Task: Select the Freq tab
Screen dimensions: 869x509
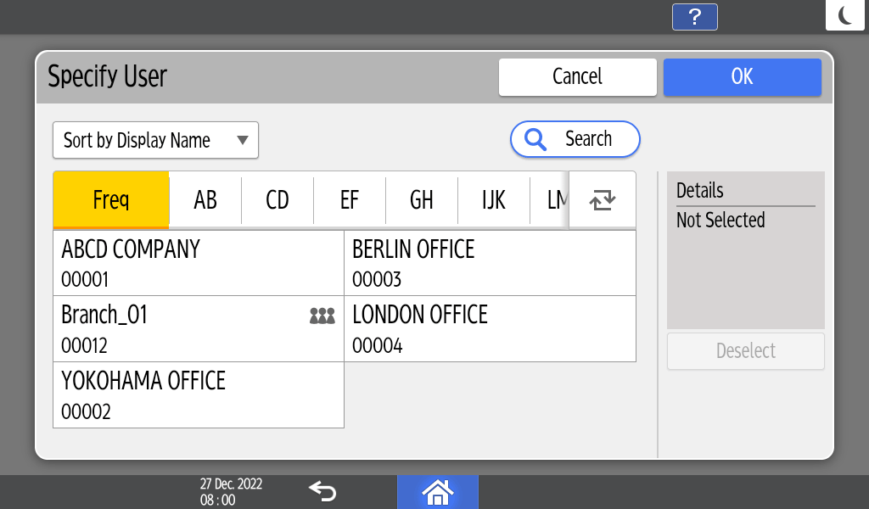Action: [111, 200]
